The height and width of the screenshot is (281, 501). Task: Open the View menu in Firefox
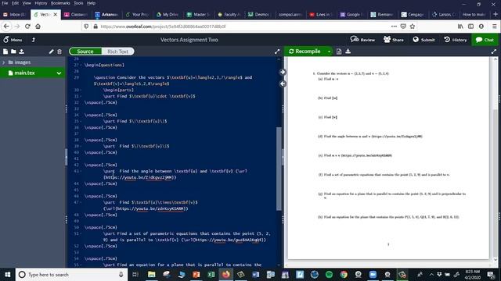pos(27,3)
